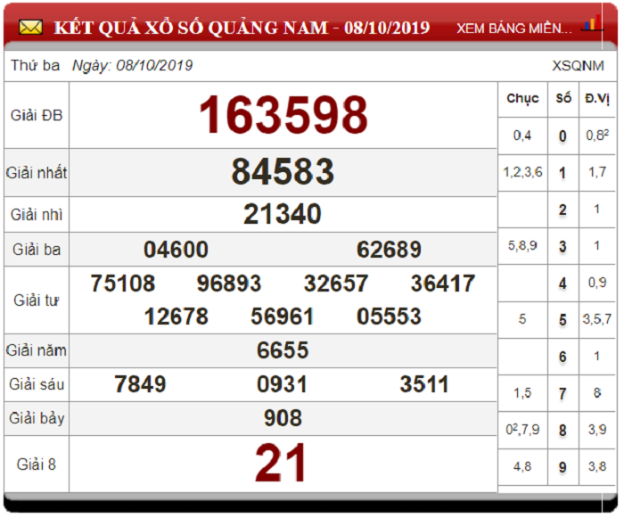This screenshot has width=624, height=518.
Task: Select eighth prize number 21
Action: coord(281,463)
